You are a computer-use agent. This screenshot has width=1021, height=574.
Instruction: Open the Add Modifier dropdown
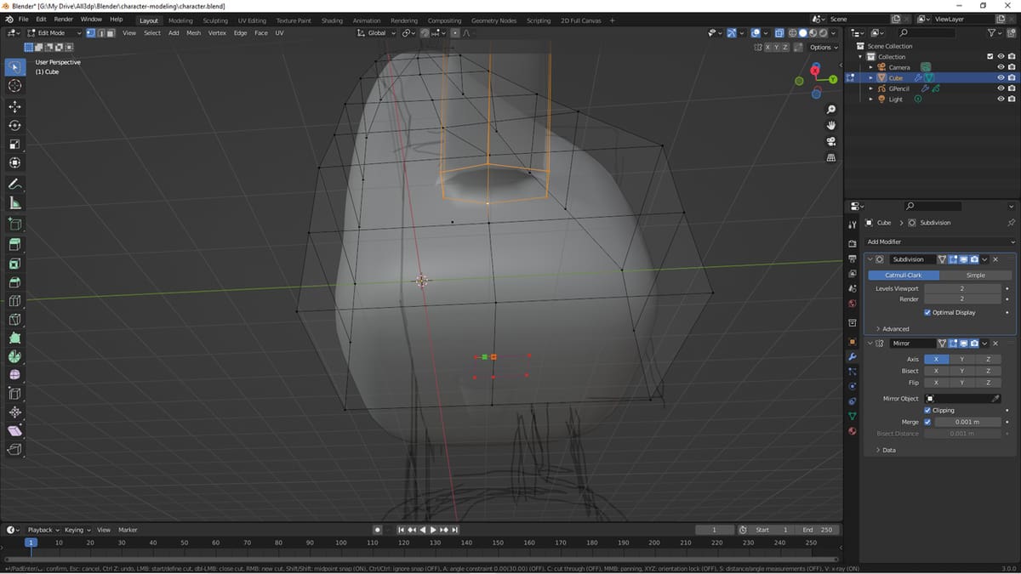click(x=940, y=242)
